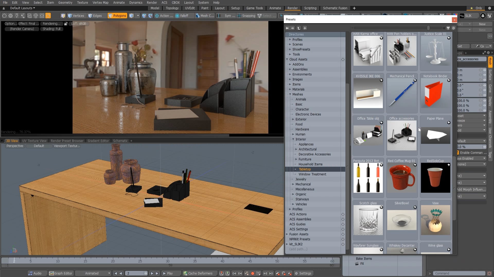
Task: Switch to the Scripting tab
Action: [x=310, y=8]
